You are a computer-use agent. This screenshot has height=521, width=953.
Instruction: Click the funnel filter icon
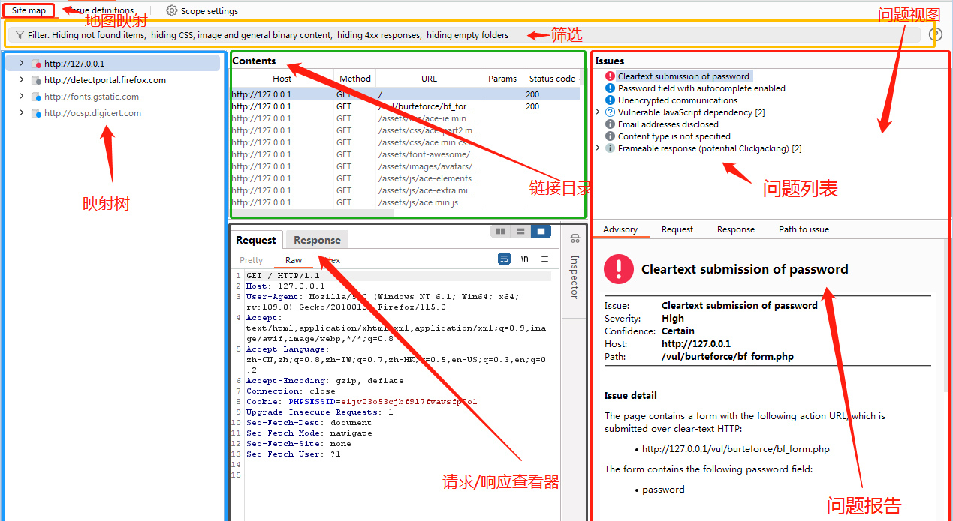coord(20,35)
